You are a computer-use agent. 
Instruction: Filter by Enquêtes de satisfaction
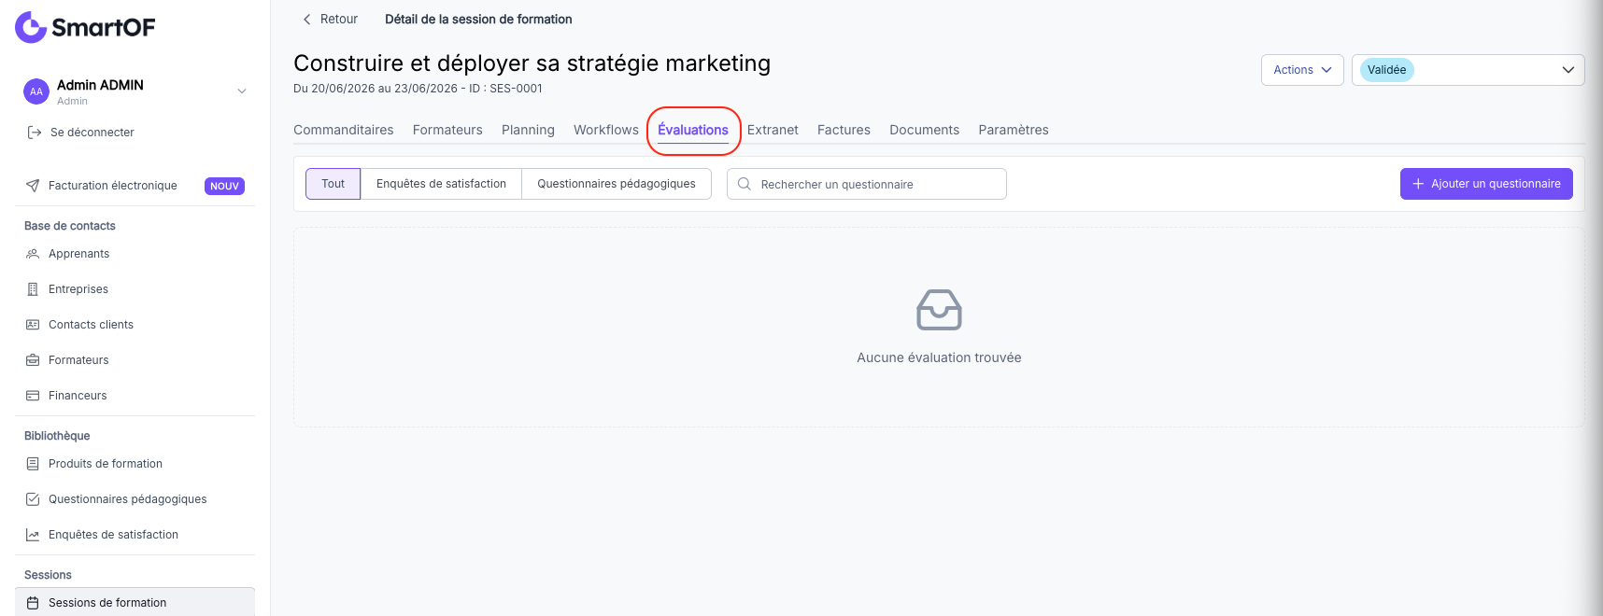click(441, 184)
